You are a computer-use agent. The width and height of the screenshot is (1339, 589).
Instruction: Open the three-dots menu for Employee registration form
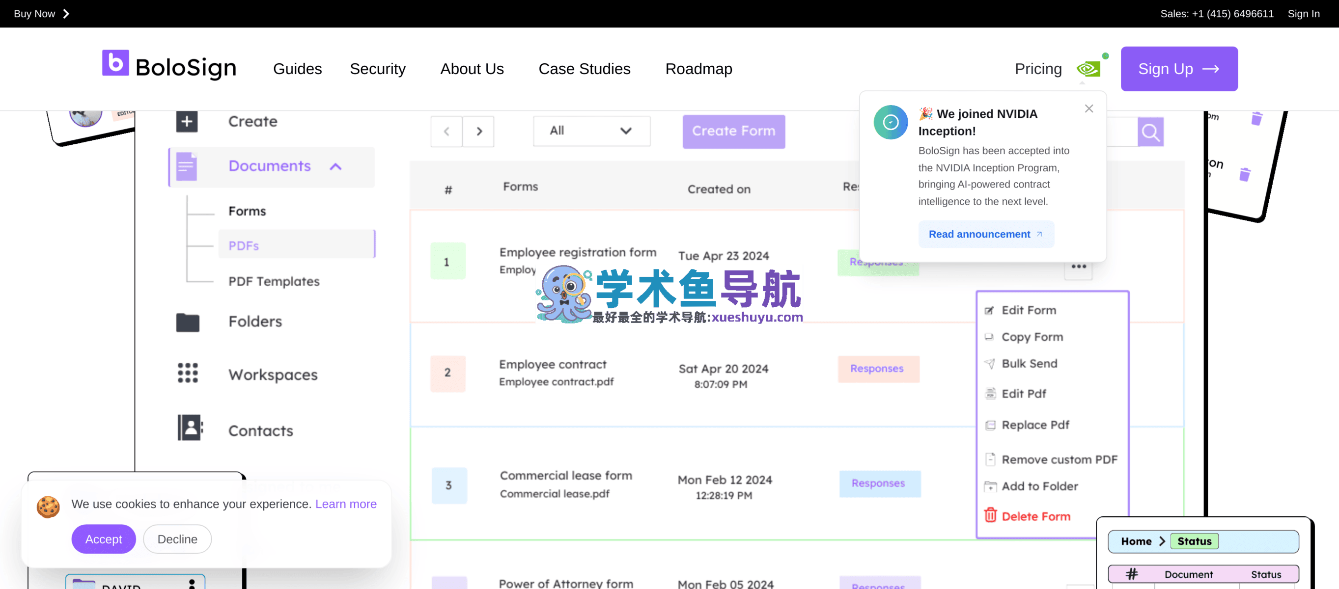(x=1079, y=267)
